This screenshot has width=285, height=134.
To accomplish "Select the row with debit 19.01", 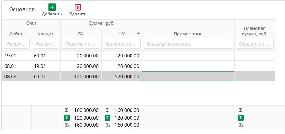I will 16,56.
